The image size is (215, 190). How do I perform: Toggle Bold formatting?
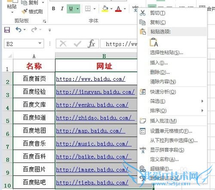pyautogui.click(x=54, y=9)
